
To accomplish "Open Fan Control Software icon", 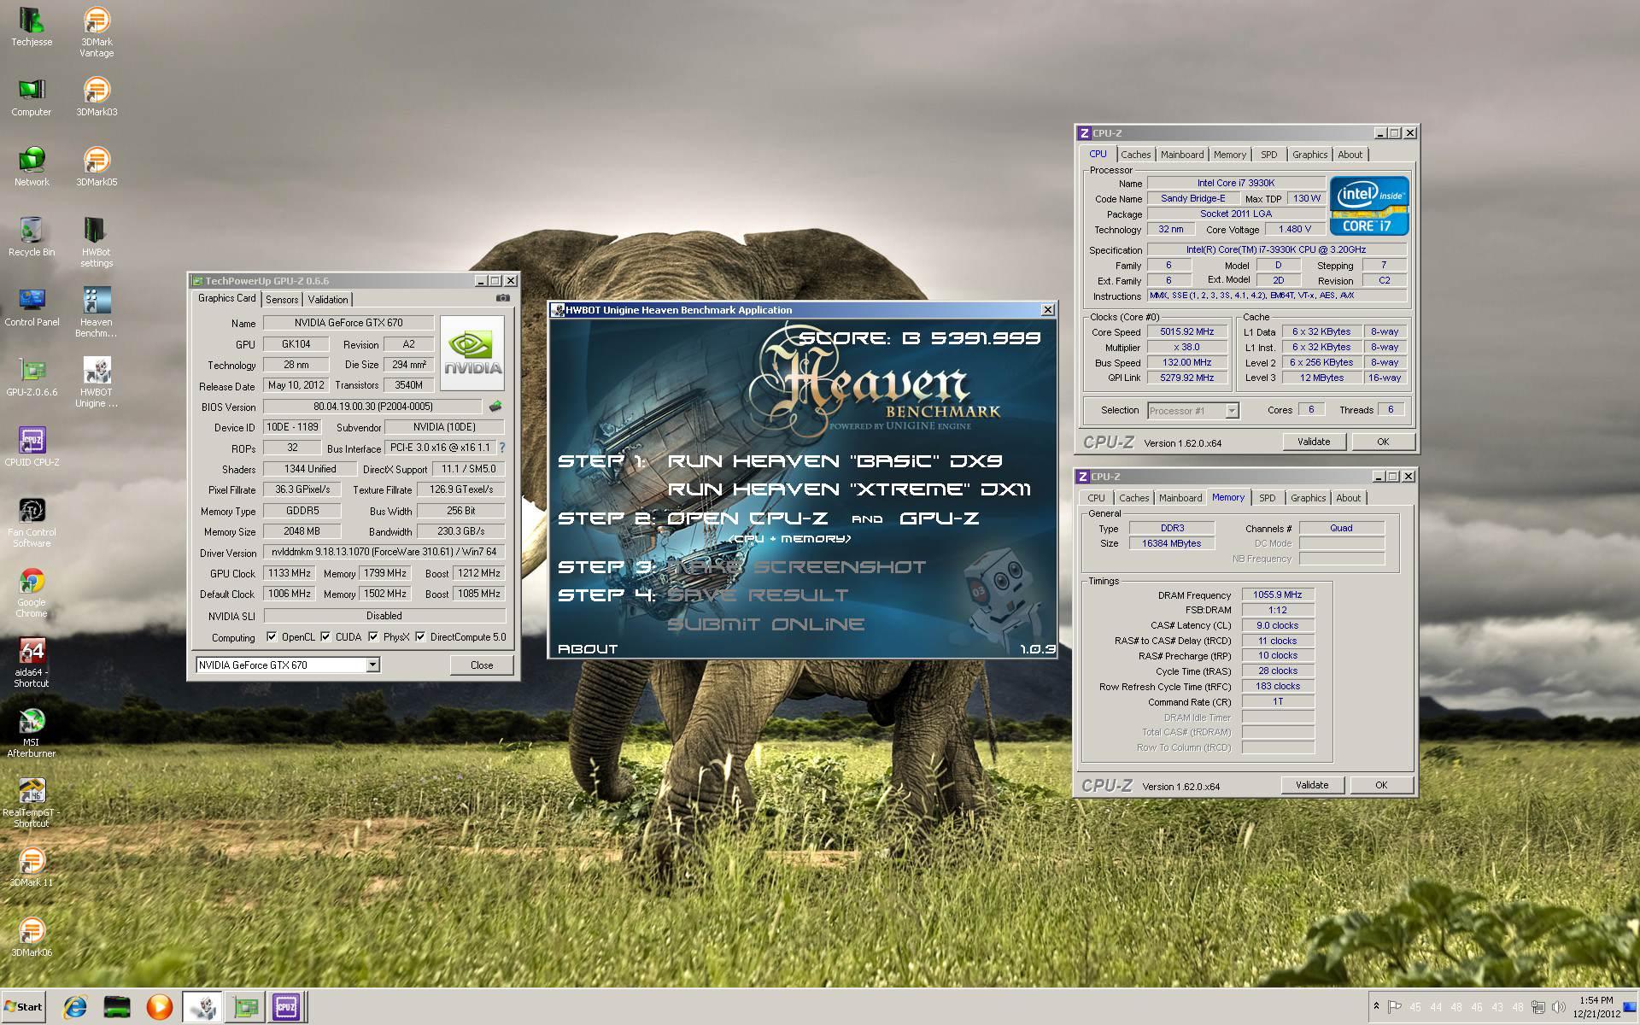I will click(32, 523).
